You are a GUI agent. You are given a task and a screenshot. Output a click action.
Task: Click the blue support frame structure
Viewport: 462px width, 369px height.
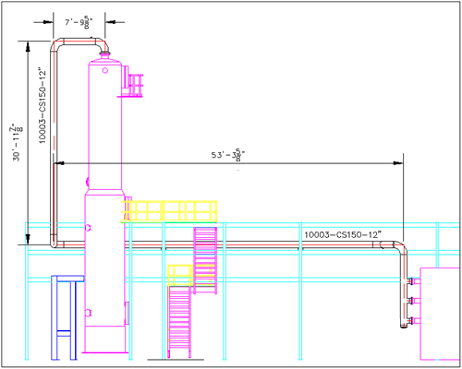pos(67,317)
